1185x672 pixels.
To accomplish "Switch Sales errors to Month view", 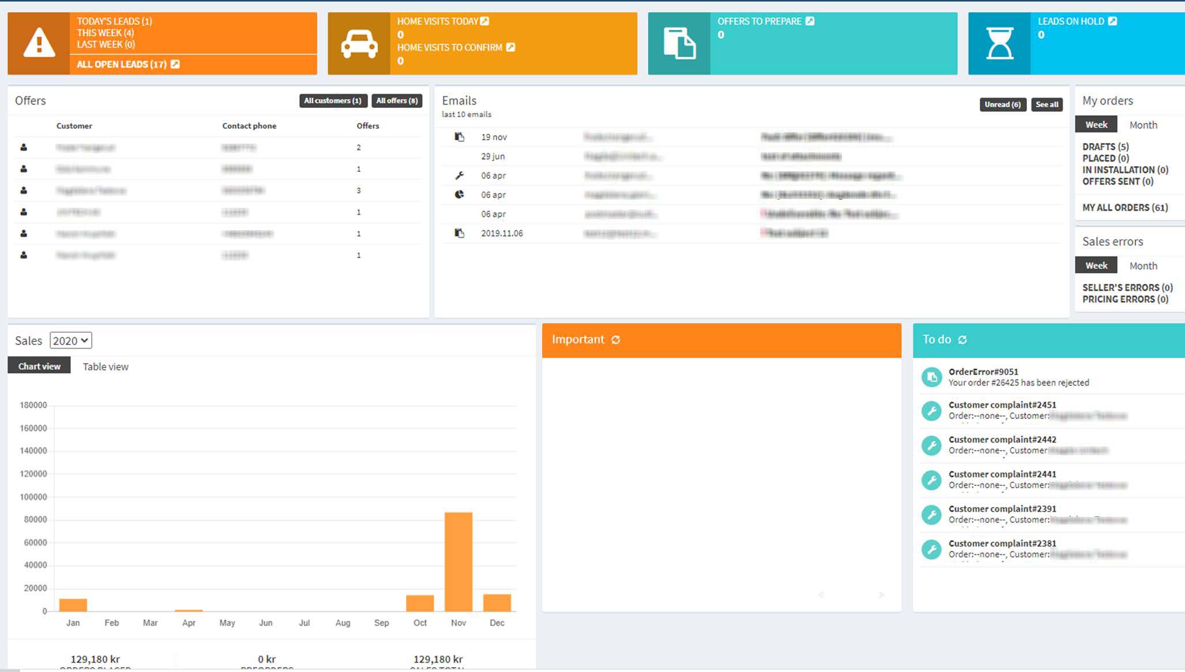I will pos(1143,265).
